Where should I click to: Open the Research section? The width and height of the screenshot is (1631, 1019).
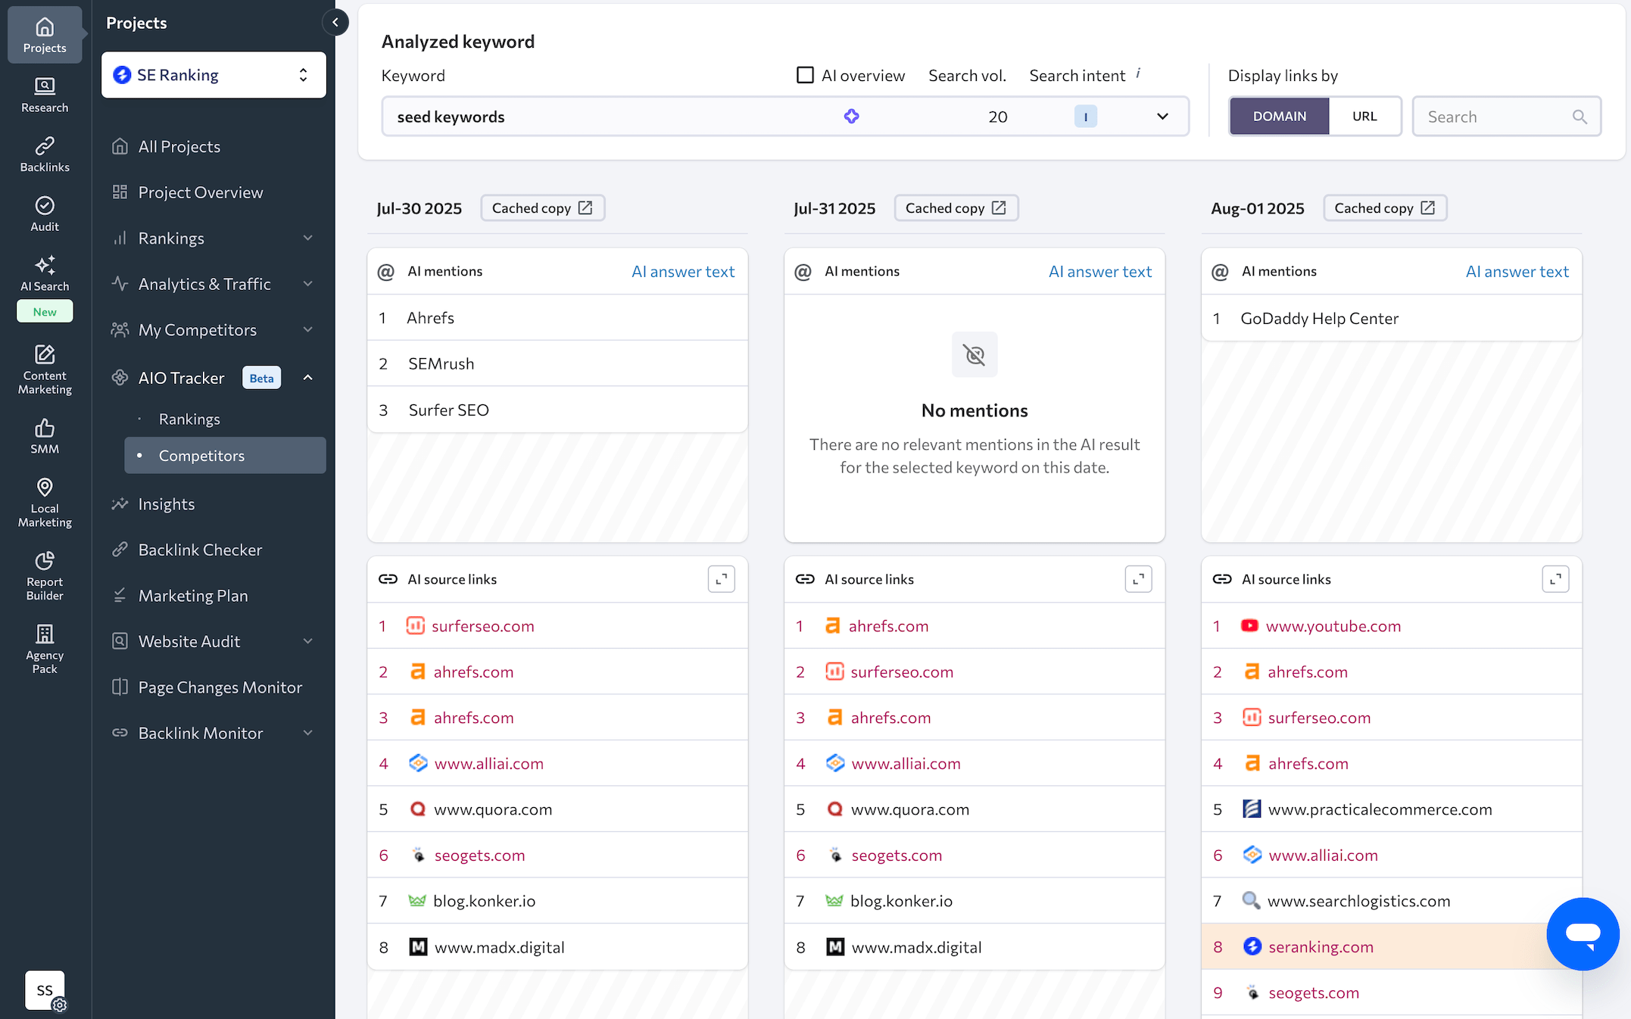(x=45, y=95)
